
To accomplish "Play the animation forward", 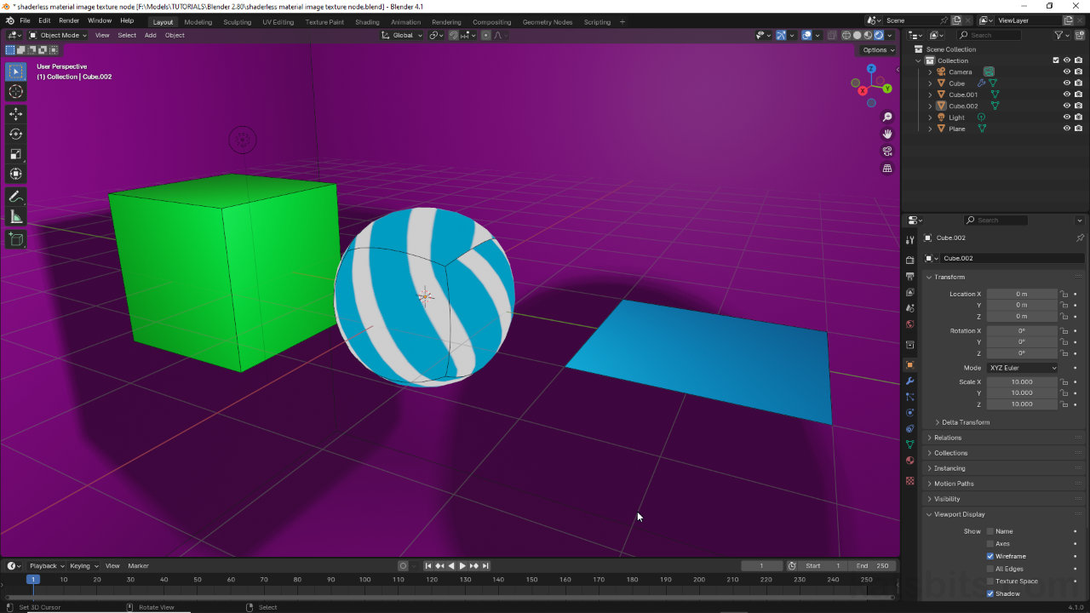I will coord(462,565).
